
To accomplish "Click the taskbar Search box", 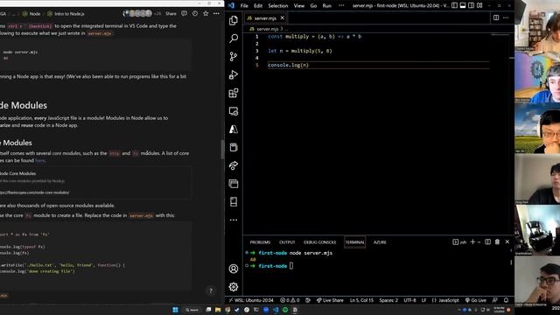I will coord(192,310).
